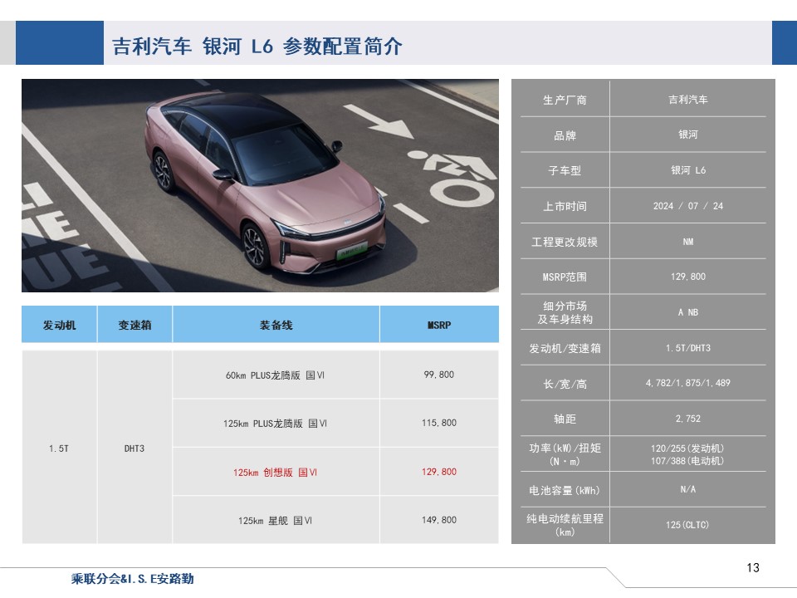Click the "129,800" value beside MSRP范围

[688, 277]
